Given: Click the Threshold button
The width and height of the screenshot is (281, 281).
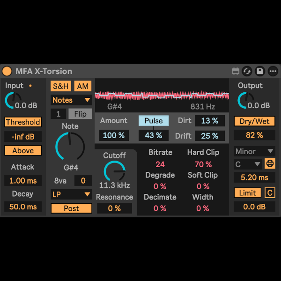Looking at the screenshot, I should coord(23,122).
